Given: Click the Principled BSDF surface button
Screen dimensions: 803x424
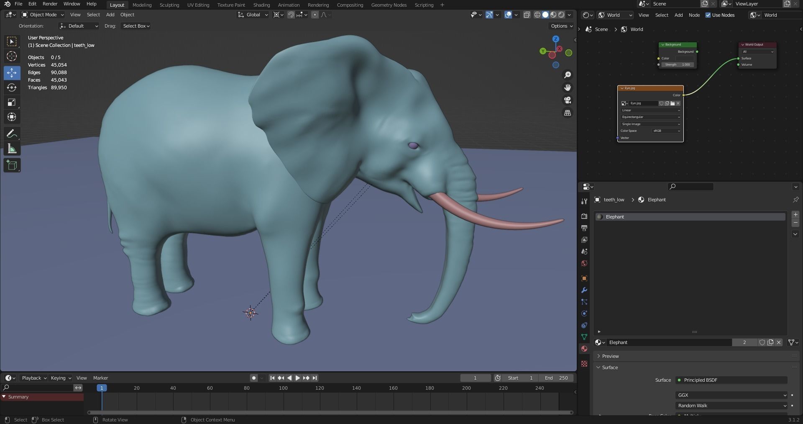Looking at the screenshot, I should 731,380.
